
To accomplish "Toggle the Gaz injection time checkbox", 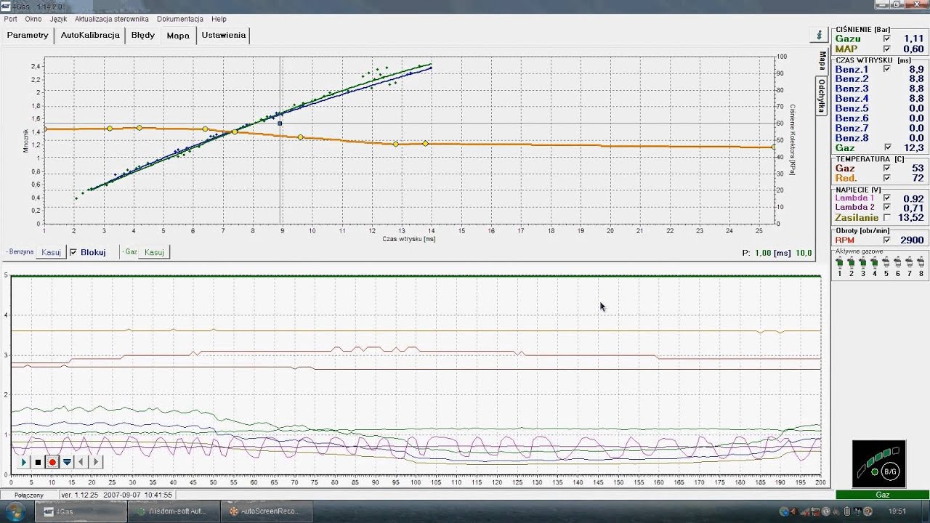I will click(886, 147).
